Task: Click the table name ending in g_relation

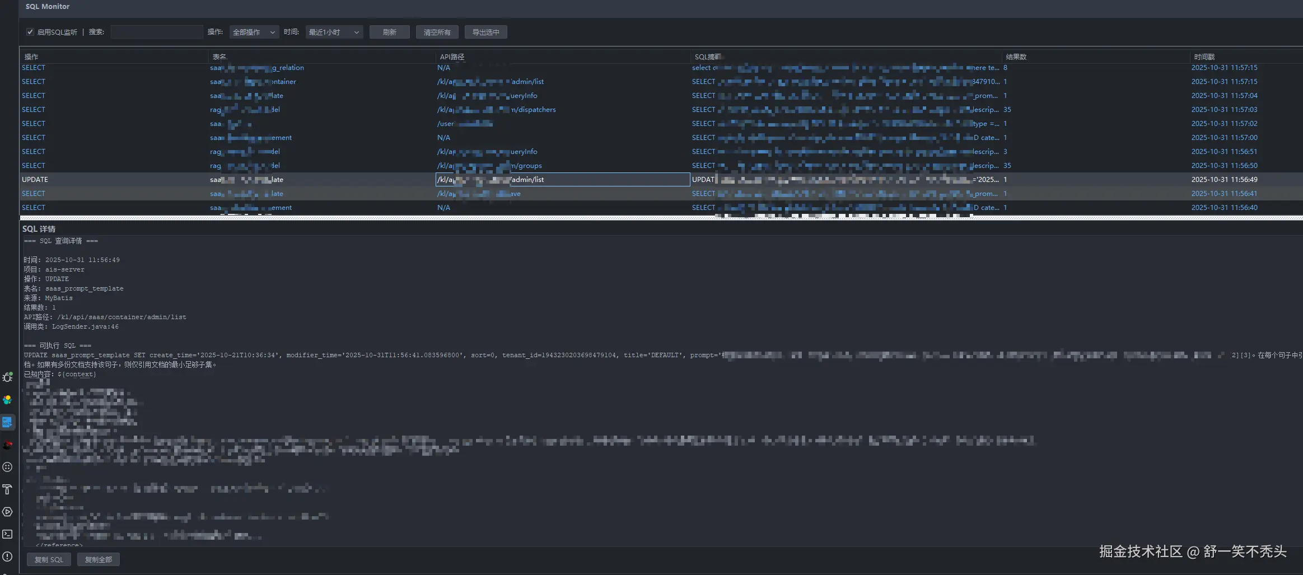Action: point(257,68)
